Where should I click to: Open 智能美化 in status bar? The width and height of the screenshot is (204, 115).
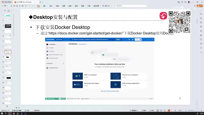click(x=134, y=111)
